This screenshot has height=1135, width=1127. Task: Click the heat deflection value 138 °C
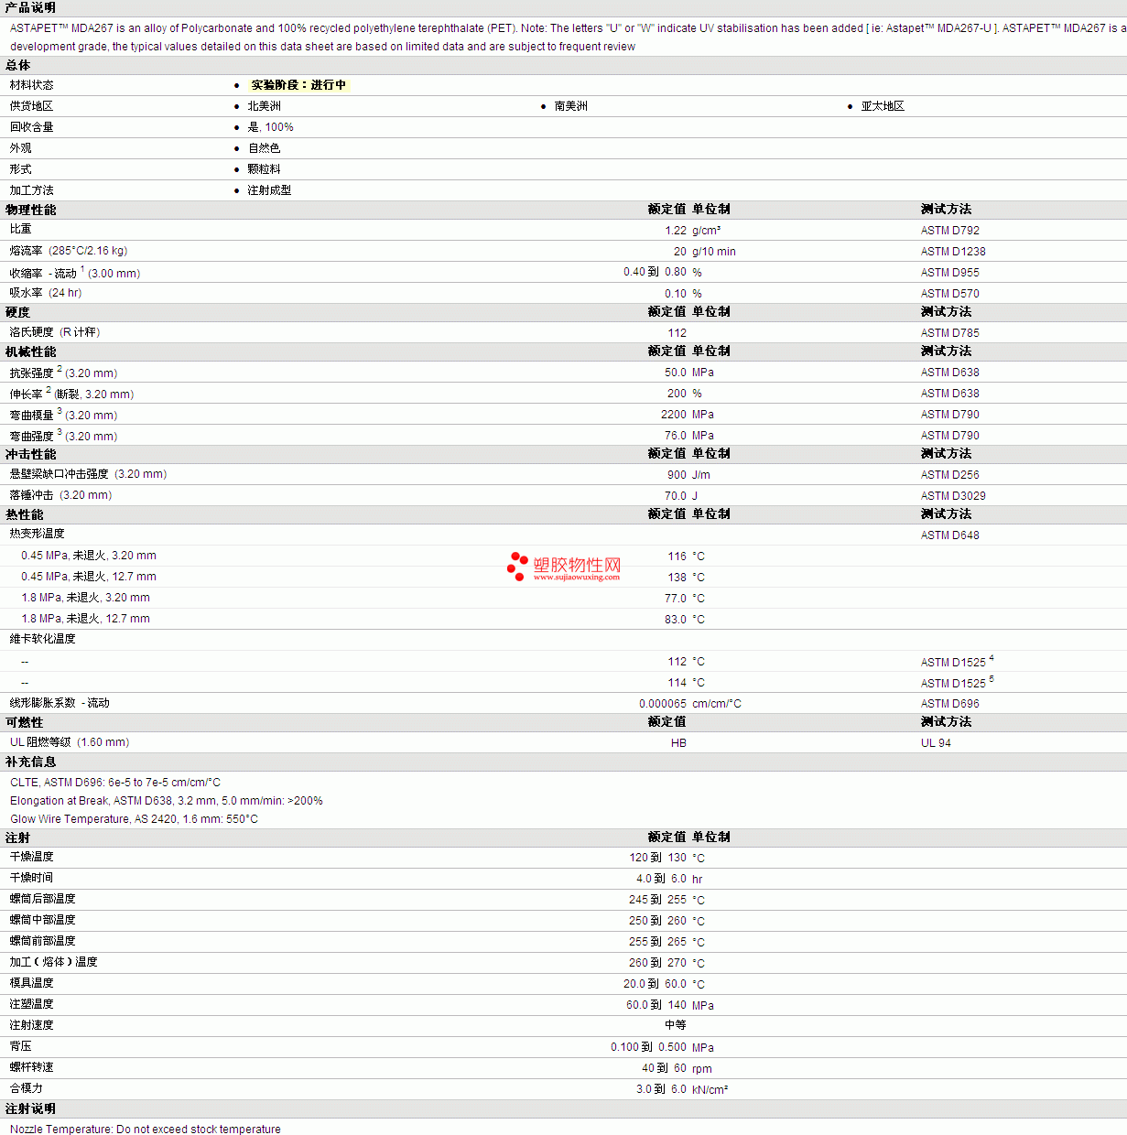pyautogui.click(x=686, y=578)
